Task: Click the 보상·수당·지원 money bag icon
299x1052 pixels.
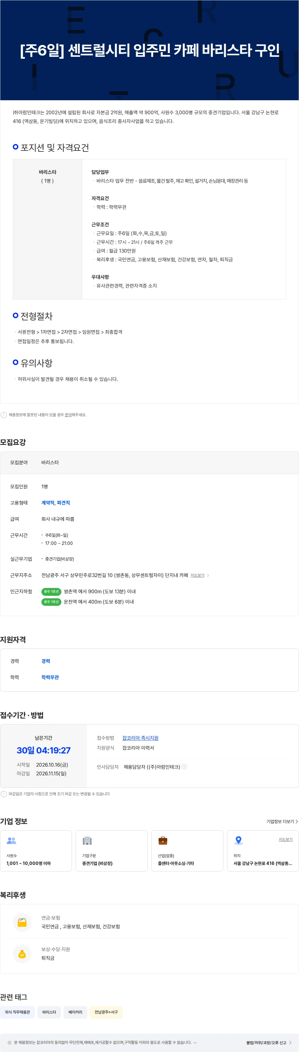Action: [x=22, y=954]
